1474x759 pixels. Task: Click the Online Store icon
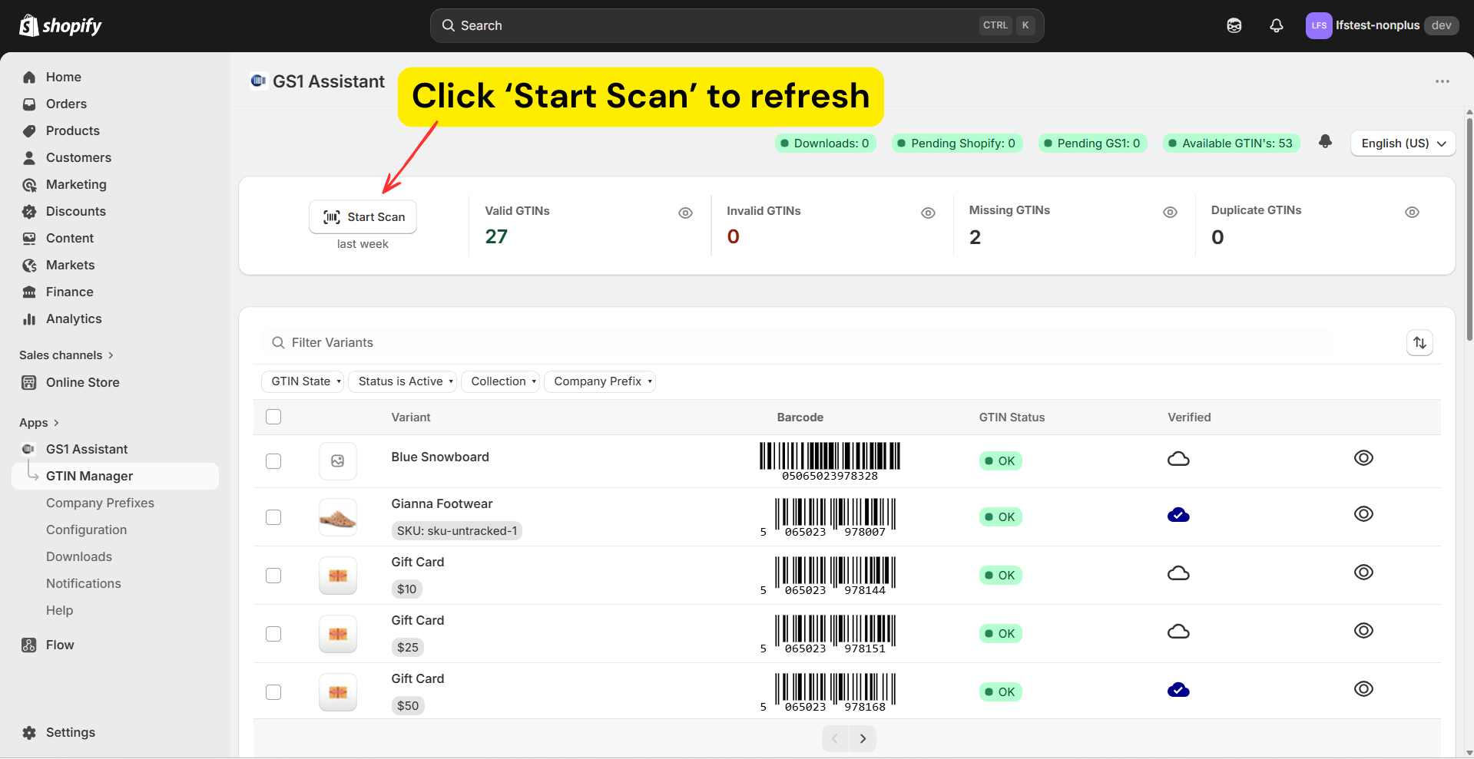[x=29, y=382]
